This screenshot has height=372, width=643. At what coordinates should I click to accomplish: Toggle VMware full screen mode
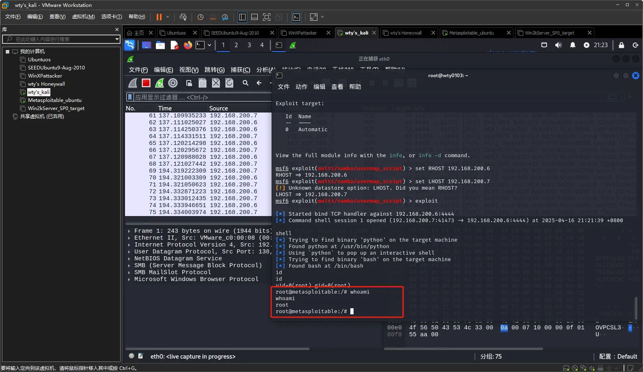pyautogui.click(x=267, y=17)
